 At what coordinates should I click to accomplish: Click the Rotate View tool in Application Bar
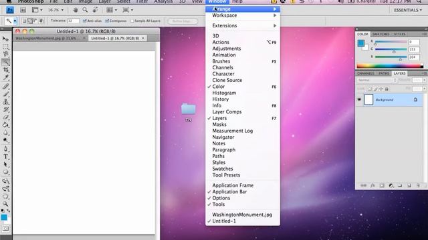pyautogui.click(x=95, y=10)
